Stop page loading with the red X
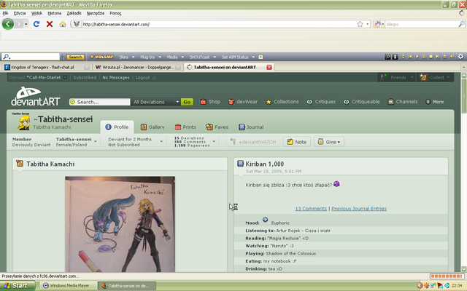Screen dimensions: 467x291 50,24
